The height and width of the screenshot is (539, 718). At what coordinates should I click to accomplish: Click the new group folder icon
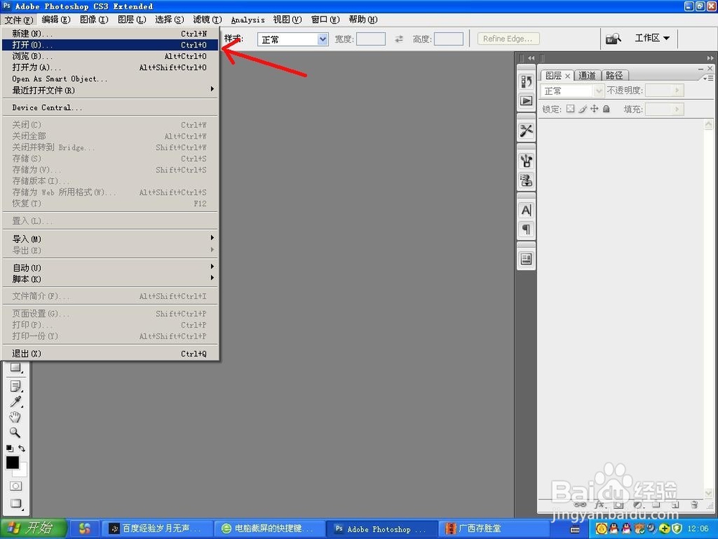(656, 505)
